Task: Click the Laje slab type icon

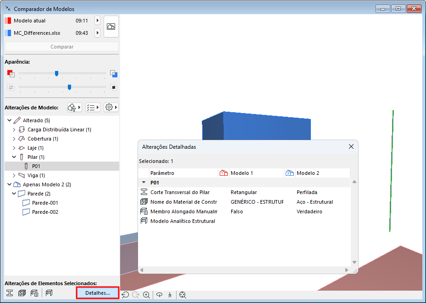Action: point(22,148)
